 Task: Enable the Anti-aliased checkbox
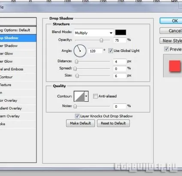(x=95, y=96)
